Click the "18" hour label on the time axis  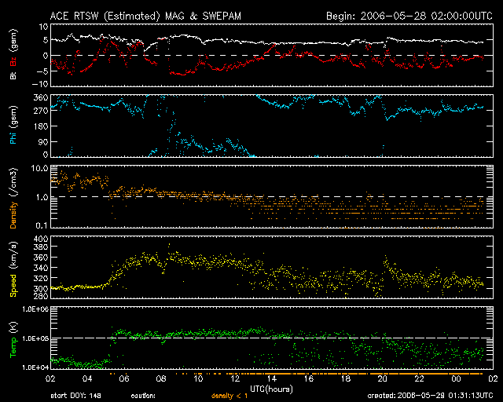[346, 379]
